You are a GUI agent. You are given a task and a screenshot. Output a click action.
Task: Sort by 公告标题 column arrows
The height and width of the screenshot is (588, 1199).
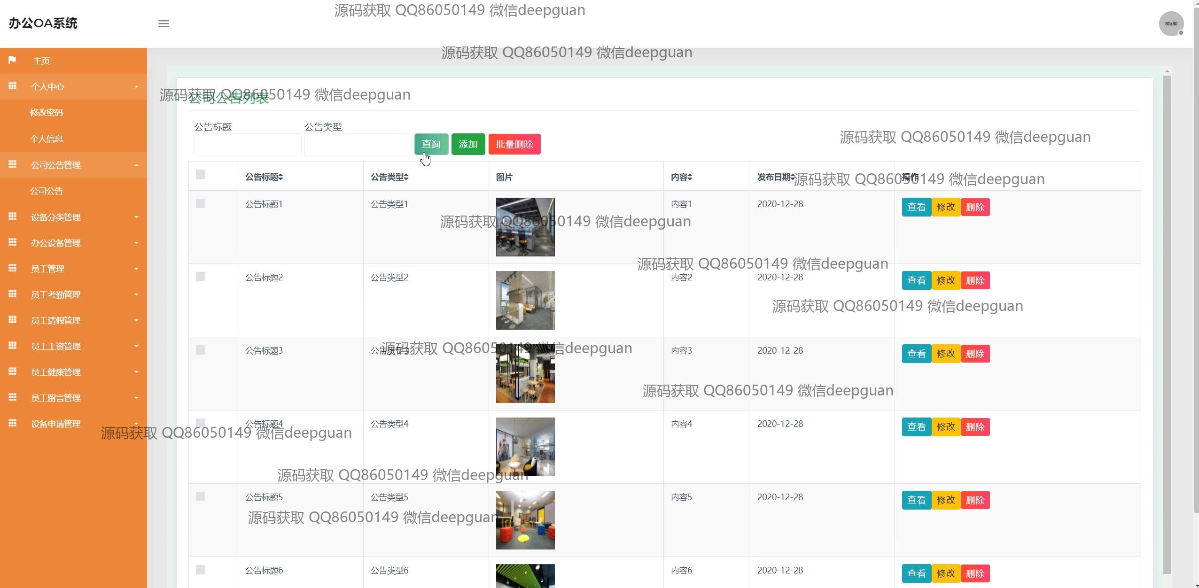pos(280,177)
